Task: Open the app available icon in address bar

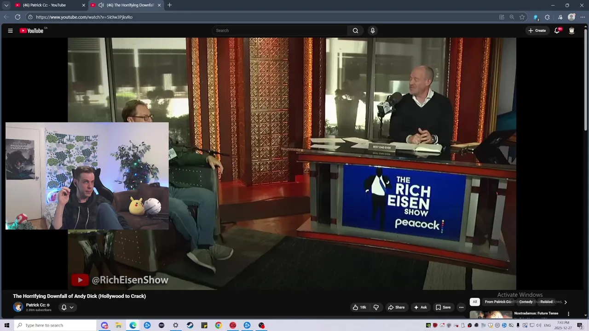Action: [x=502, y=17]
